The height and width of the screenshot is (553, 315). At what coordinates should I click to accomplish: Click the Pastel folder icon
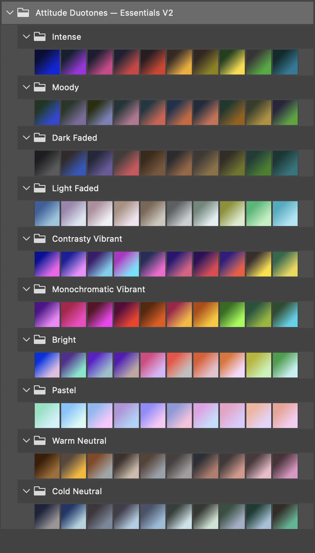[x=39, y=390]
